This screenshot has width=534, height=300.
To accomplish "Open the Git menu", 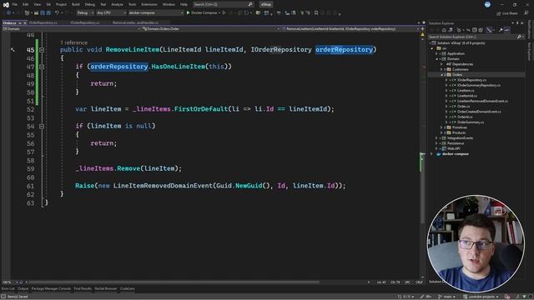I will tap(48, 4).
